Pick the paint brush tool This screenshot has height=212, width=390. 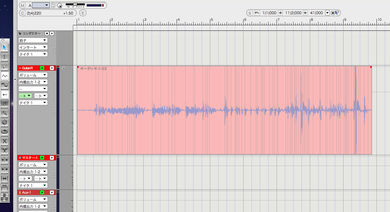click(5, 104)
